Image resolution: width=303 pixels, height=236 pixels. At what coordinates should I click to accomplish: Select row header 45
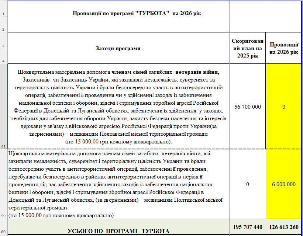3,106
